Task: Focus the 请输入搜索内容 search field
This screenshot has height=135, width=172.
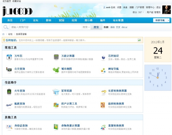Action: 46,27
